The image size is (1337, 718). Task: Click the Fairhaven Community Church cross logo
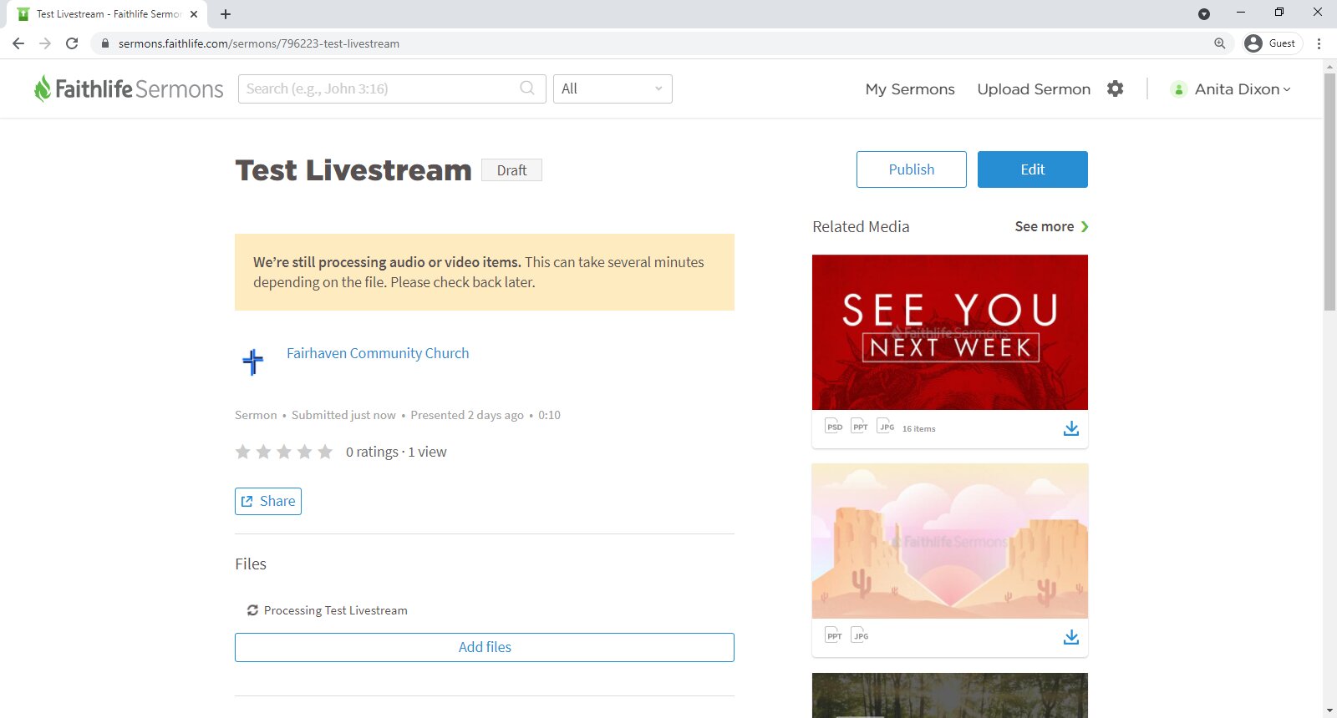coord(252,362)
